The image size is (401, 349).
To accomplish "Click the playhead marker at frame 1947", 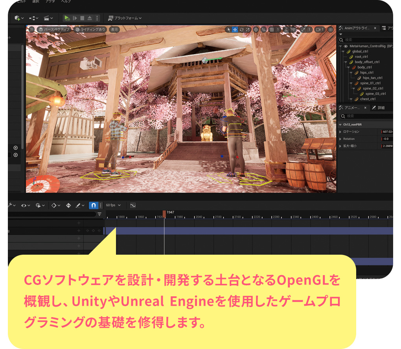I will click(x=164, y=214).
